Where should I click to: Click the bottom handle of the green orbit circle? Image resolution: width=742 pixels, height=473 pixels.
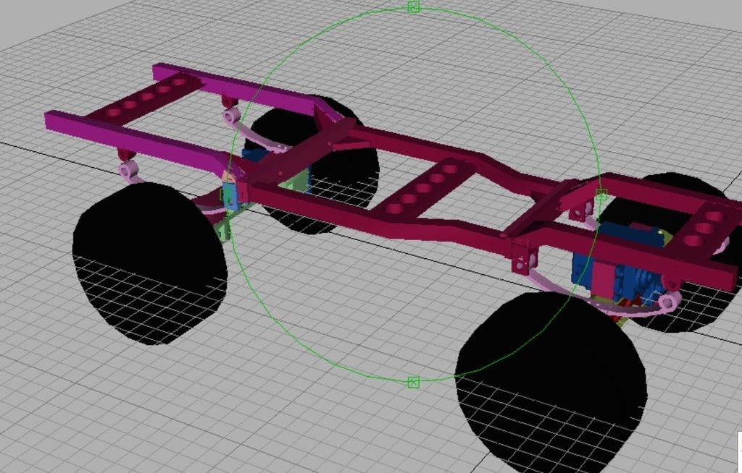pyautogui.click(x=413, y=383)
